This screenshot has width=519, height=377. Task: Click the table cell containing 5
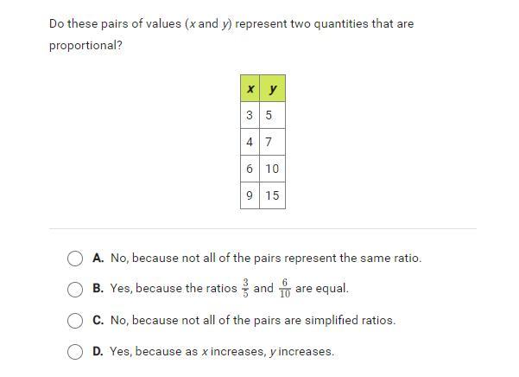[x=272, y=115]
